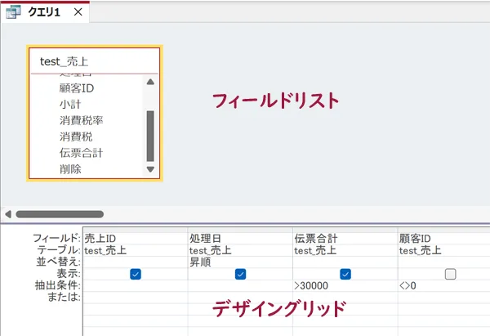This screenshot has width=490, height=336.
Task: Click the query icon on クエリ1 tab
Action: (x=14, y=12)
